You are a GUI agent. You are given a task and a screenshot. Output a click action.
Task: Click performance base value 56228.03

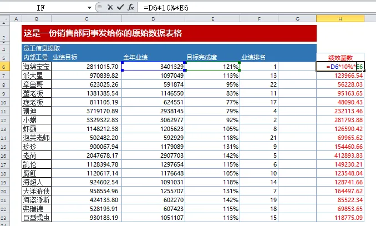[x=341, y=84]
